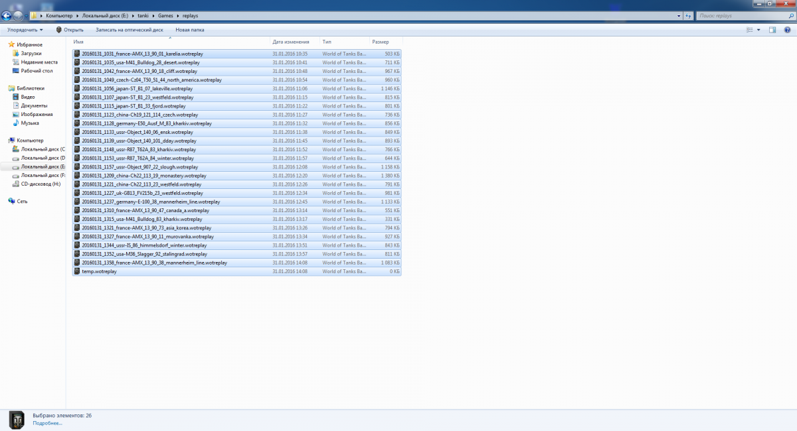This screenshot has width=797, height=431.
Task: Click the Подробнее link in details pane
Action: click(47, 422)
